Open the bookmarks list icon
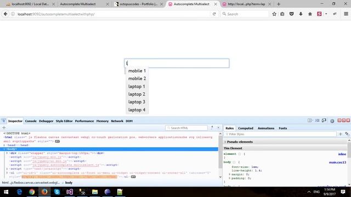The image size is (351, 197). [x=282, y=14]
